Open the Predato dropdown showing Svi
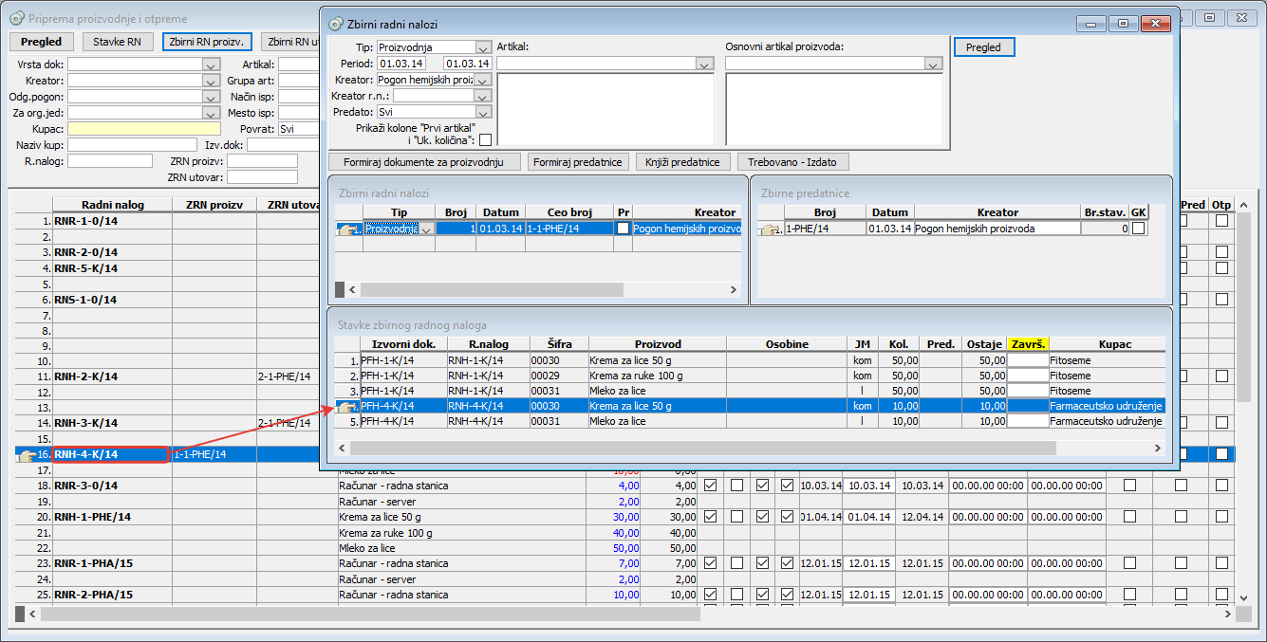 tap(483, 112)
